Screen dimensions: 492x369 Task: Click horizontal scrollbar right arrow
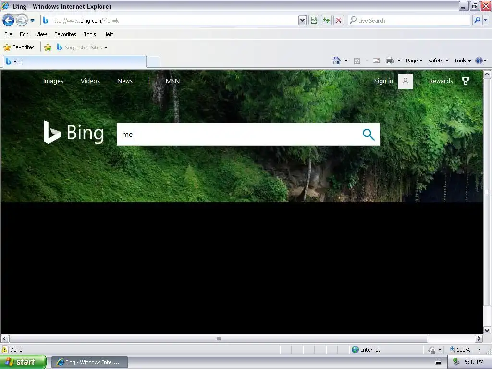click(479, 339)
